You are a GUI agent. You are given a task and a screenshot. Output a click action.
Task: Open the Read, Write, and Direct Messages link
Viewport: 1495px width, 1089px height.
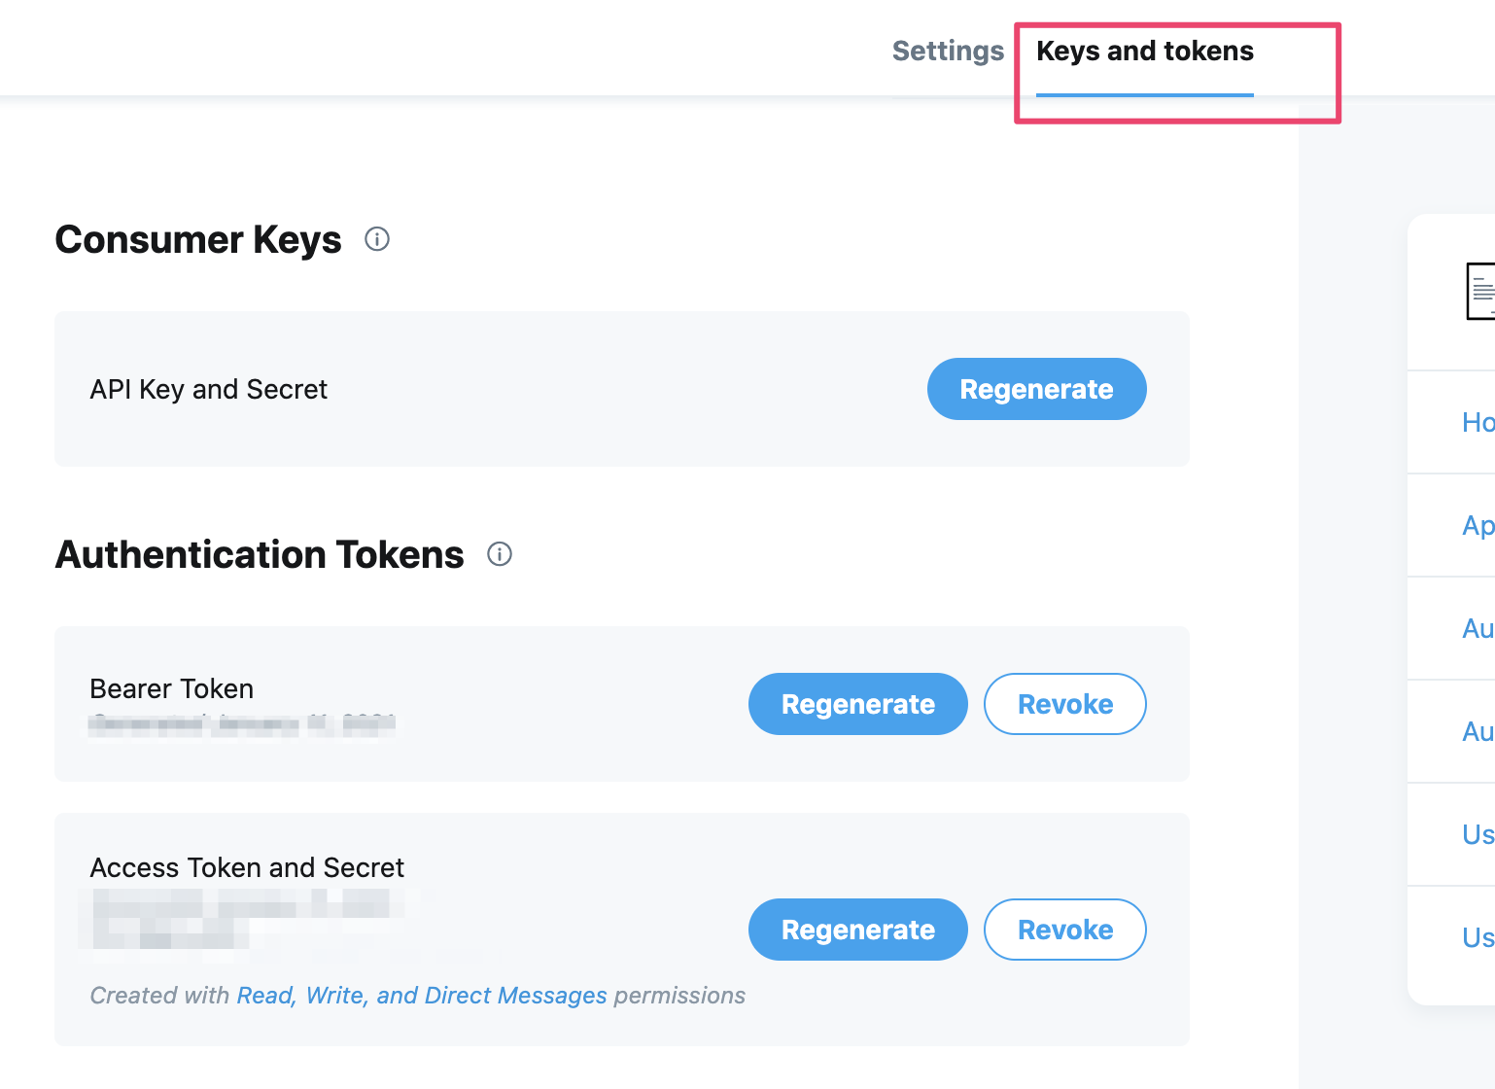(x=422, y=996)
